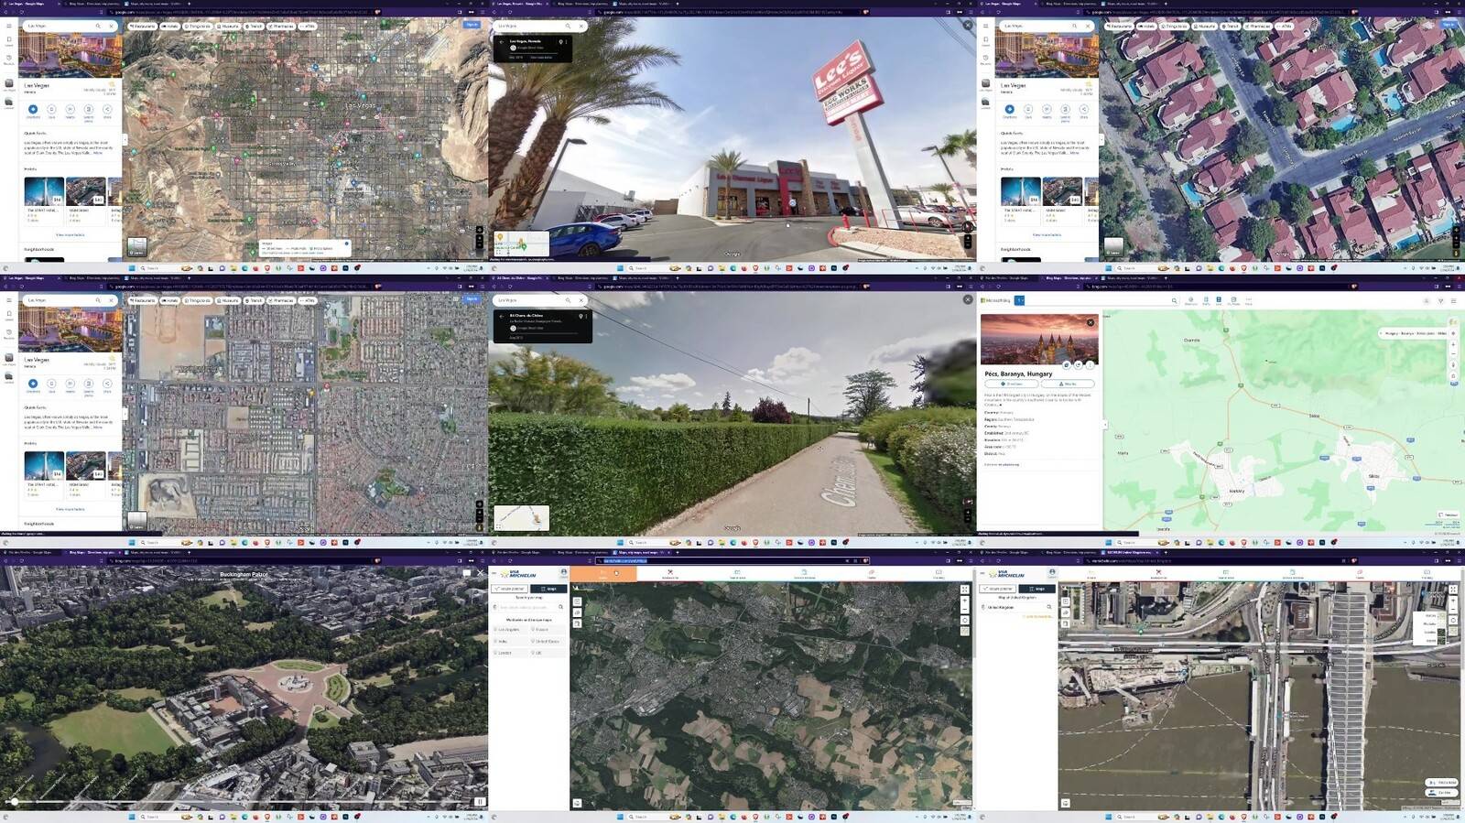1465x823 pixels.
Task: Open Bing search type dropdown in Pécs window
Action: 1019,300
